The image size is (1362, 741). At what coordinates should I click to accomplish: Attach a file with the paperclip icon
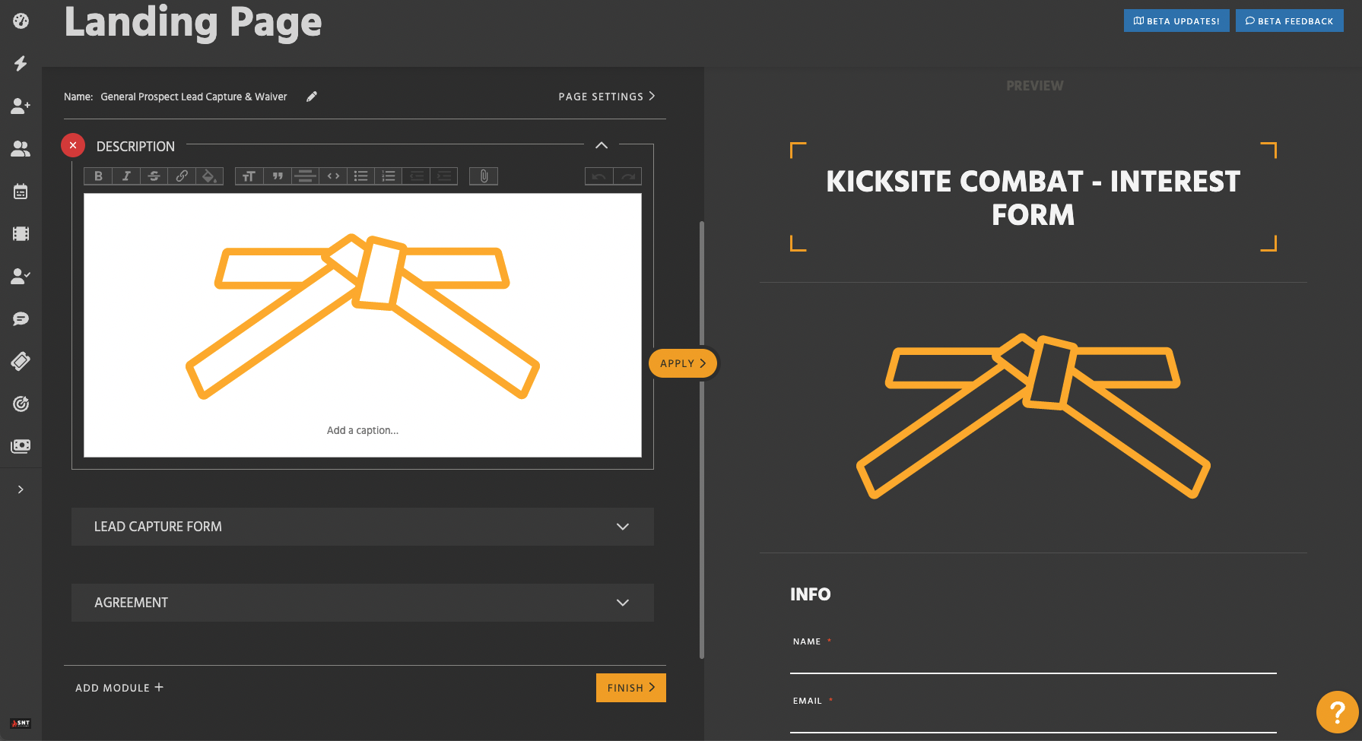click(484, 176)
